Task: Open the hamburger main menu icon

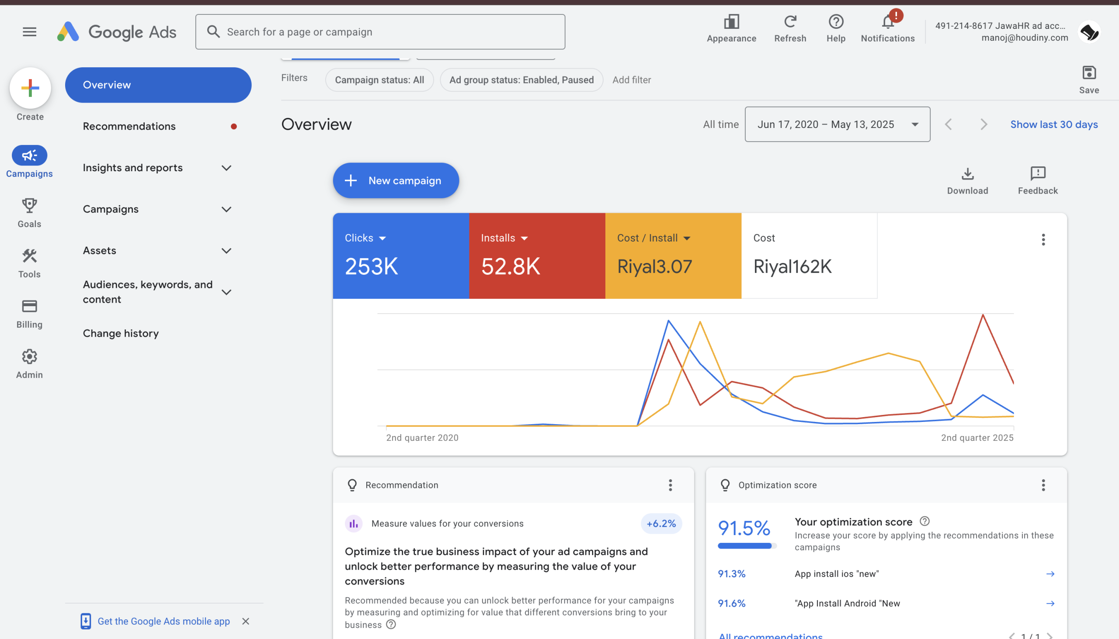Action: click(x=29, y=31)
